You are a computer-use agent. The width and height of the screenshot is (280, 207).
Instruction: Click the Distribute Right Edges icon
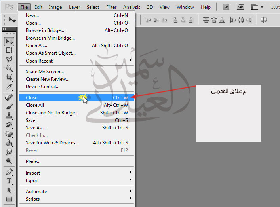pos(249,20)
